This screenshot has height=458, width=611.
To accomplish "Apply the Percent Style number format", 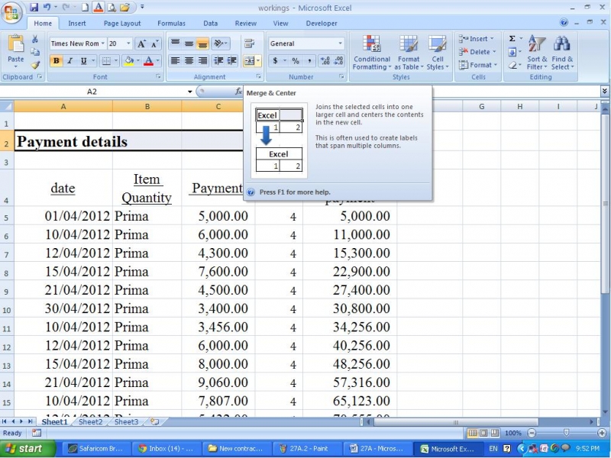I will click(x=296, y=60).
